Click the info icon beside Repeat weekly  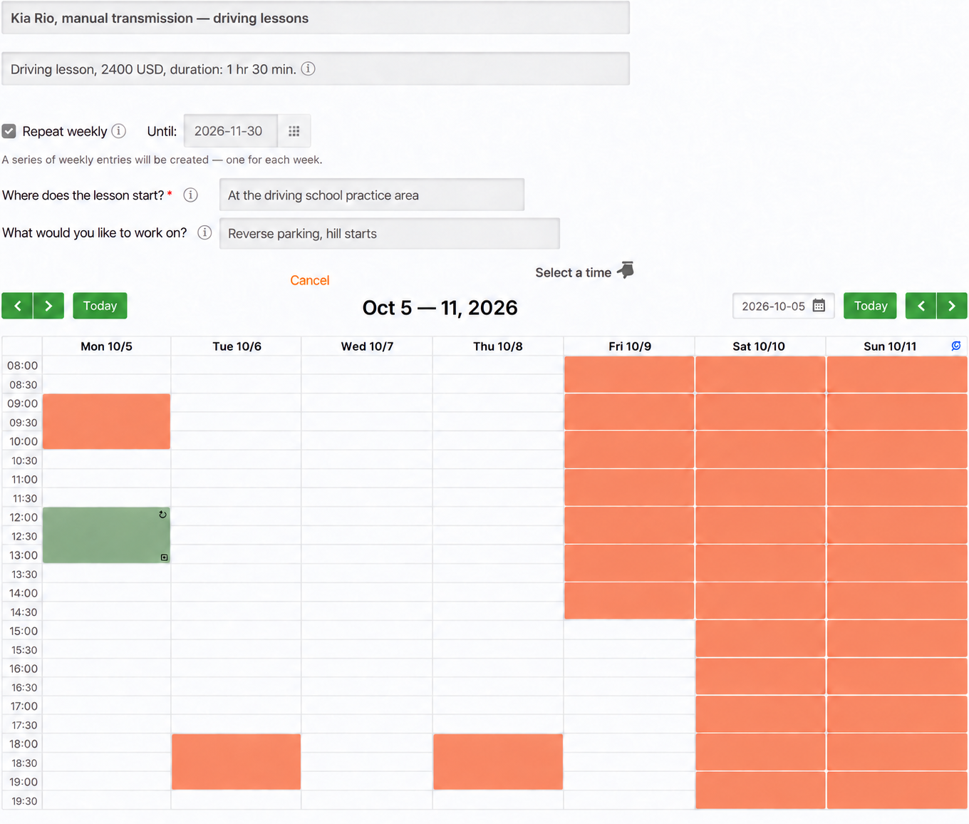coord(119,131)
